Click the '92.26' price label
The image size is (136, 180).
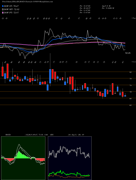tap(128, 53)
